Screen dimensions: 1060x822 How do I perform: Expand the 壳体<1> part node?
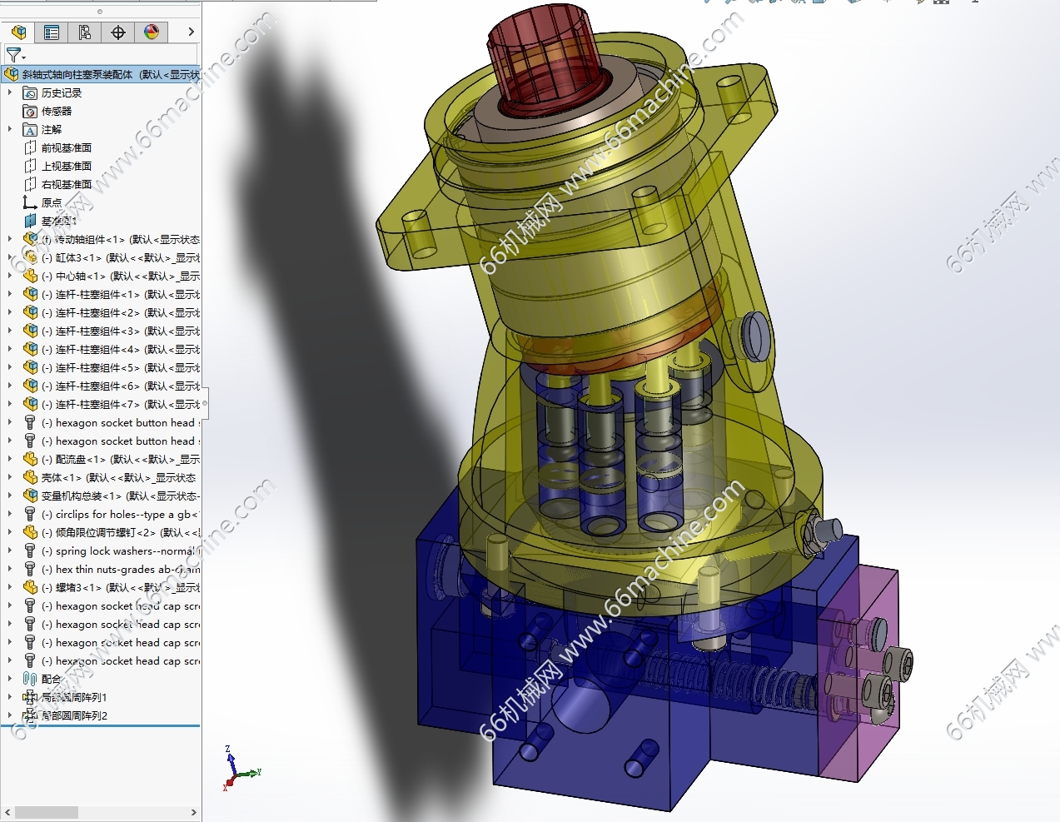pos(10,477)
